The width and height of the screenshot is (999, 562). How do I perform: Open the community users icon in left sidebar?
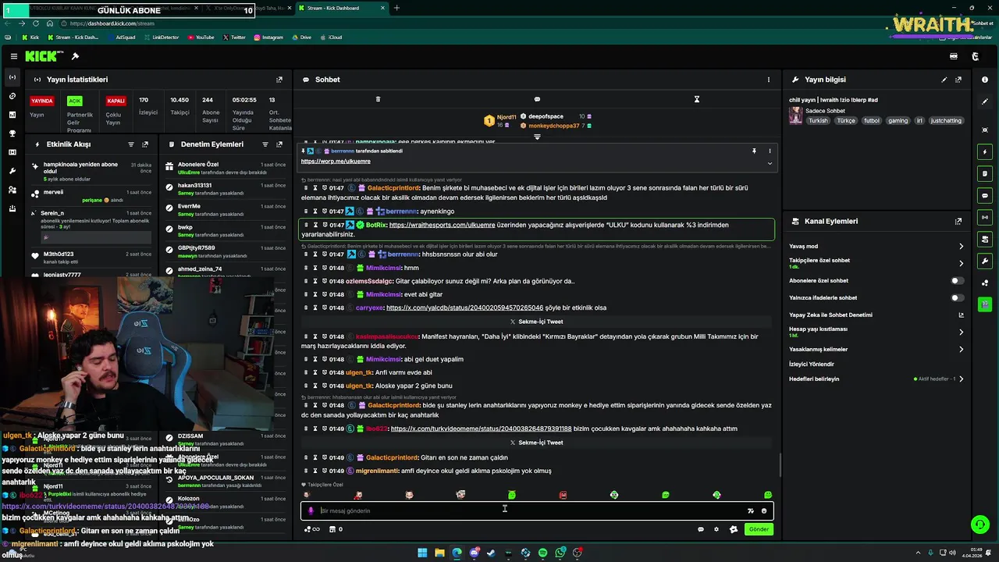pyautogui.click(x=12, y=190)
